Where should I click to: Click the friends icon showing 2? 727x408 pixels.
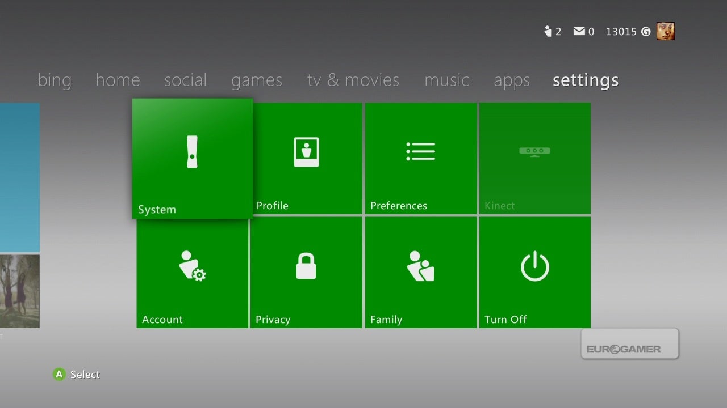click(x=551, y=31)
